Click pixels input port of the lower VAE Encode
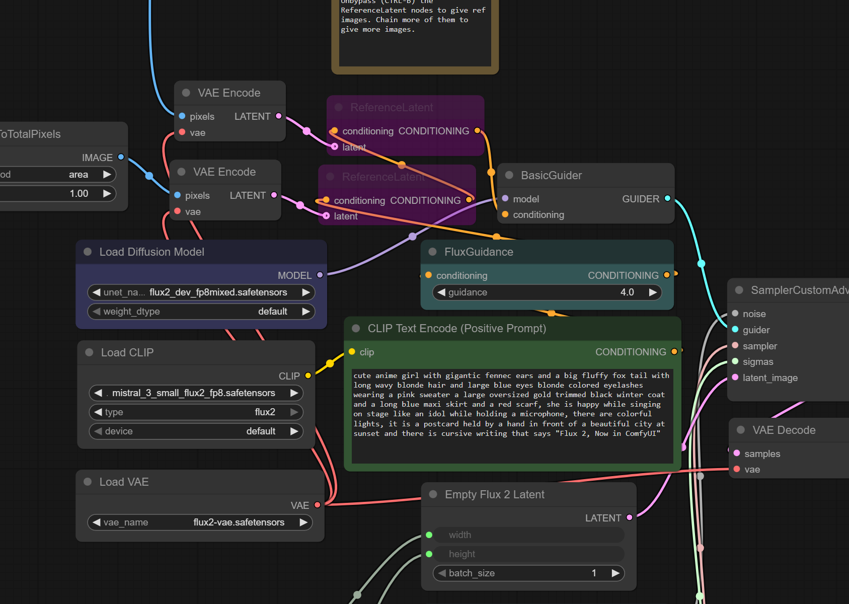Viewport: 849px width, 604px height. tap(178, 195)
